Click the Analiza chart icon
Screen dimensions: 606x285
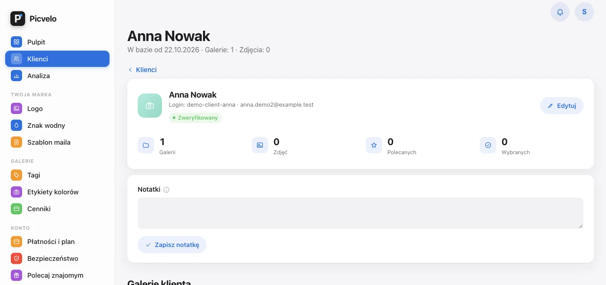click(16, 76)
